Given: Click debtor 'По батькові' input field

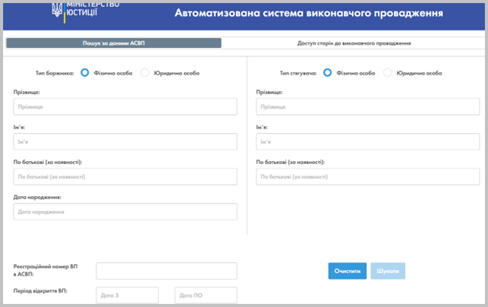Looking at the screenshot, I should (x=125, y=176).
